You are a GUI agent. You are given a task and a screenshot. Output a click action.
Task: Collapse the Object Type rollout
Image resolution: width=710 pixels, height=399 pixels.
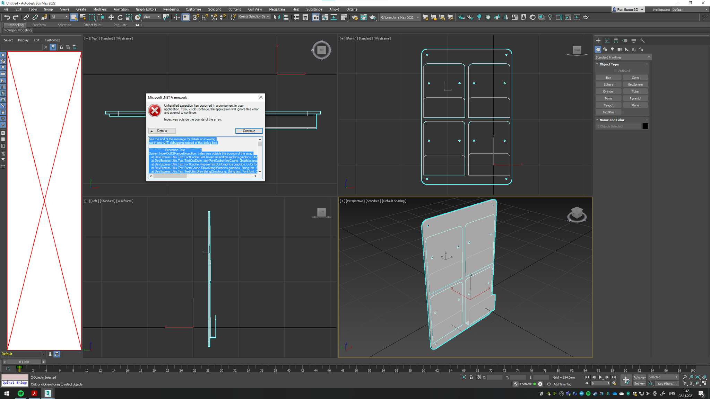click(609, 64)
